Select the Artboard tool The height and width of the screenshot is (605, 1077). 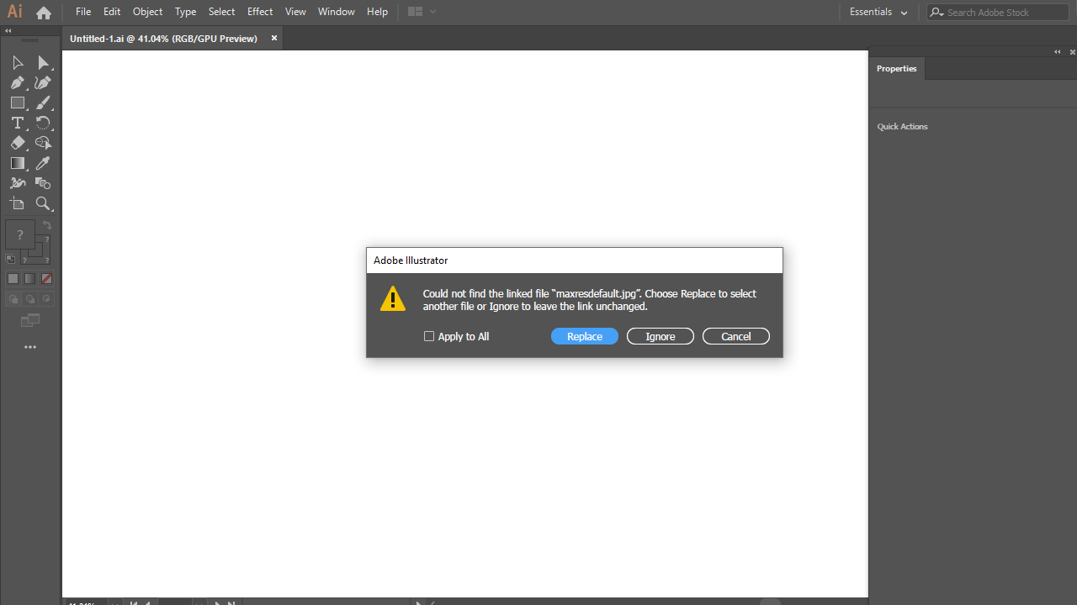(18, 203)
